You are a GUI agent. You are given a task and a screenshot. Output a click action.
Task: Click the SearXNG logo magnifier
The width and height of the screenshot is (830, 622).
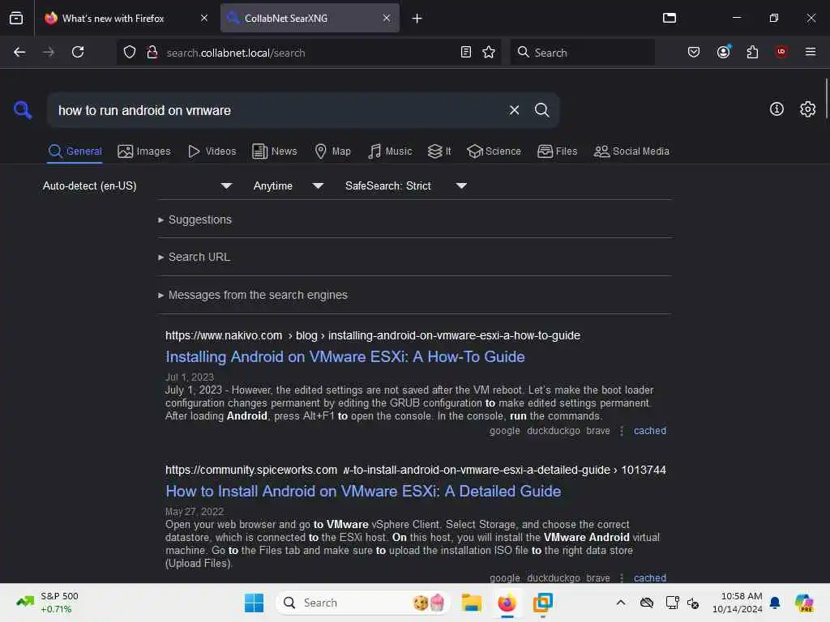[x=23, y=110]
